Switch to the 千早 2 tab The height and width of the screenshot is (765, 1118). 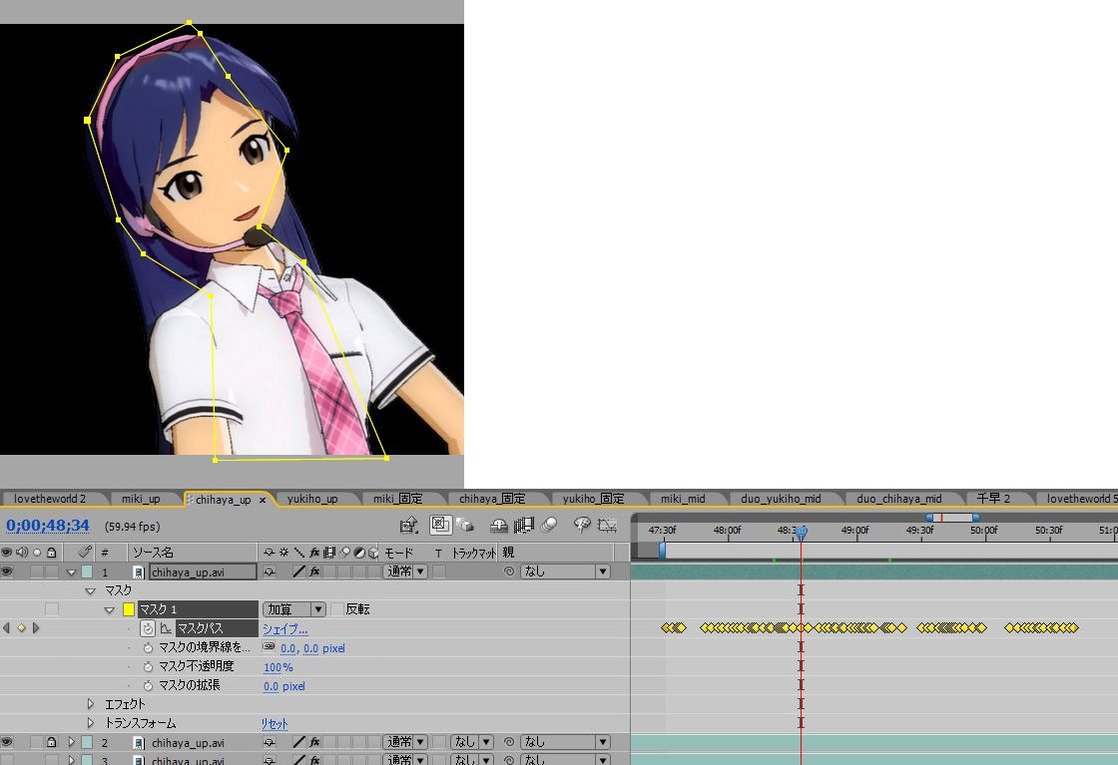tap(993, 499)
